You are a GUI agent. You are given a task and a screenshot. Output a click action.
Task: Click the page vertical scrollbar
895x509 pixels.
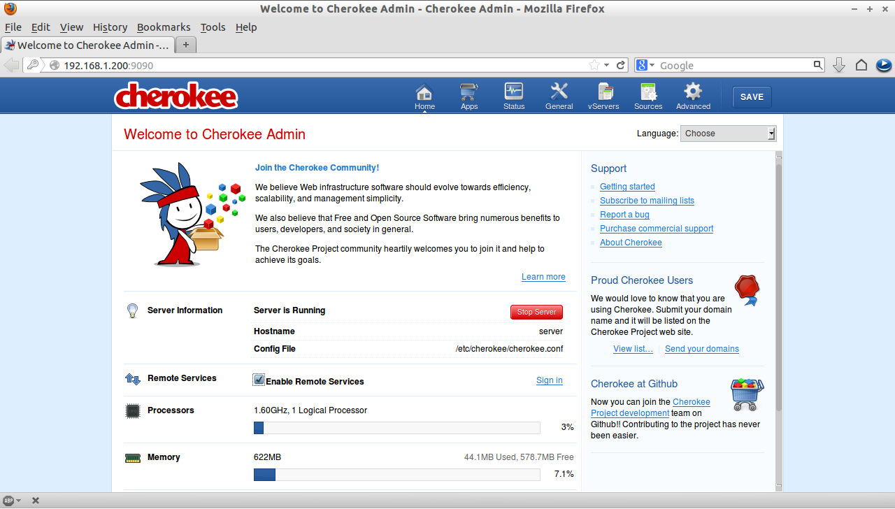tap(779, 322)
